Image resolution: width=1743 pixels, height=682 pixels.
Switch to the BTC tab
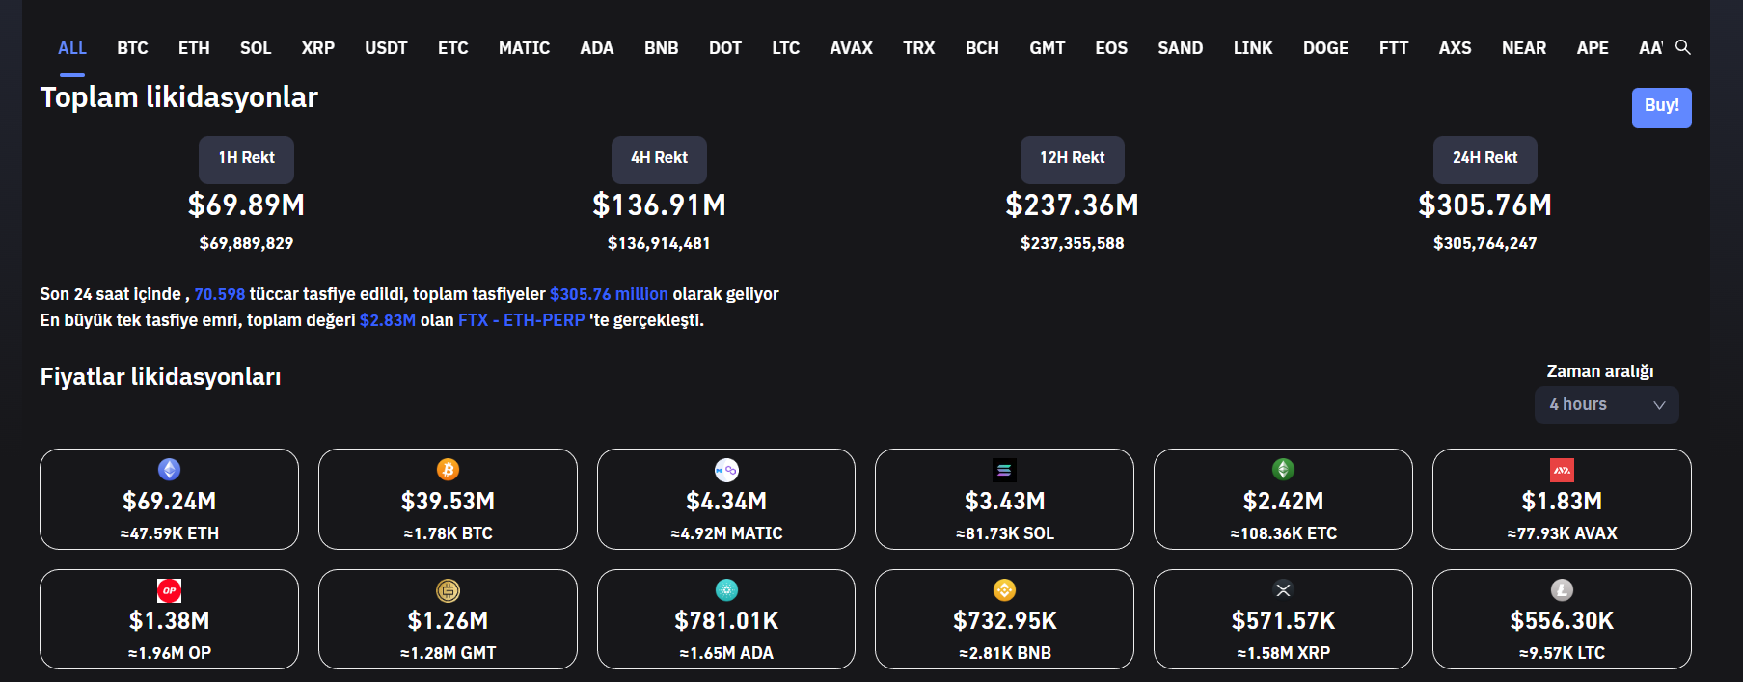[x=132, y=48]
